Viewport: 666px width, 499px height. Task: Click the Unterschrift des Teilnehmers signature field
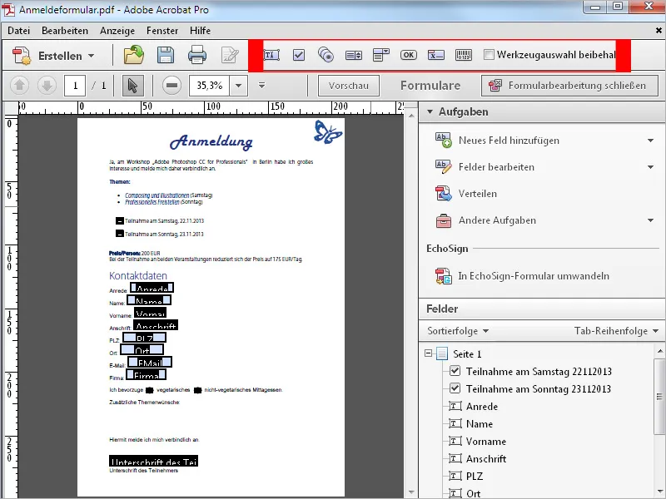point(154,461)
